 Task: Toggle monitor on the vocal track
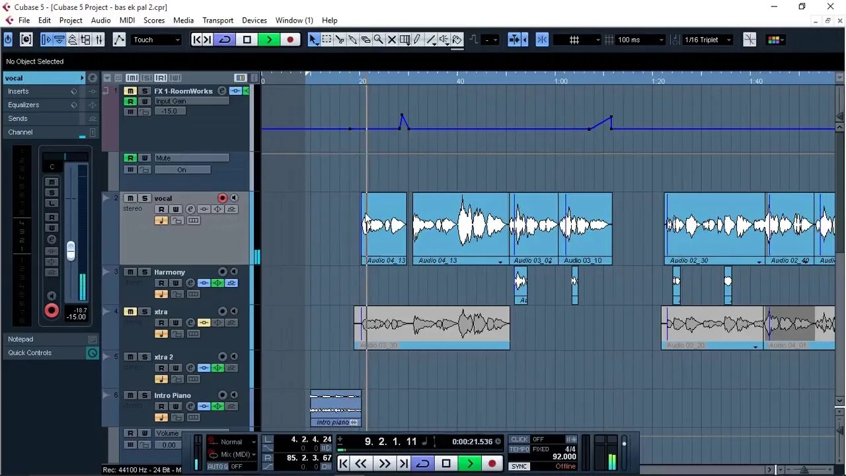coord(234,198)
